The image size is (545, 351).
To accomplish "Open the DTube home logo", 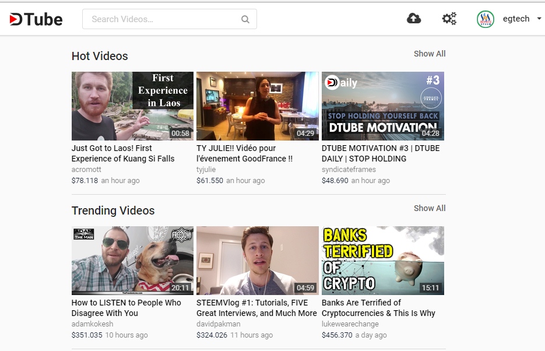I will click(36, 19).
